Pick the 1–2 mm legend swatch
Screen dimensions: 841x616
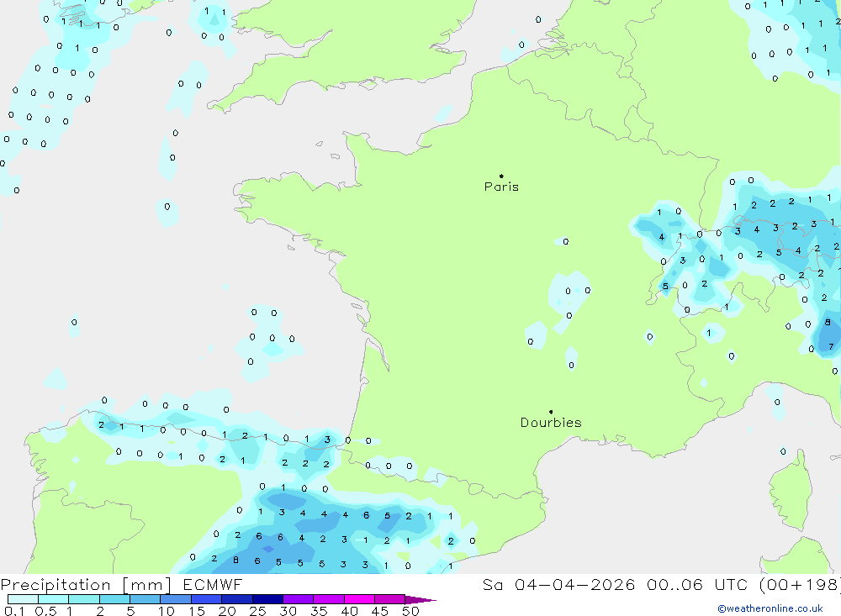point(84,599)
